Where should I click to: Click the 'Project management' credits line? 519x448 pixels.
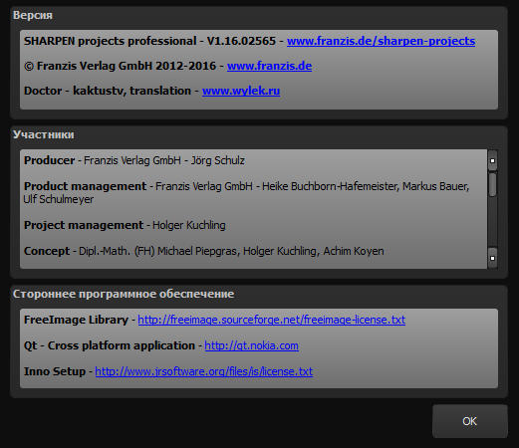(x=125, y=225)
